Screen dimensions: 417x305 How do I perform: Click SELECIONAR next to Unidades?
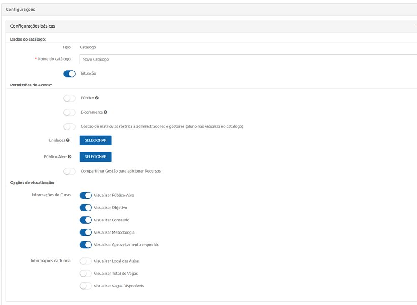pyautogui.click(x=96, y=140)
